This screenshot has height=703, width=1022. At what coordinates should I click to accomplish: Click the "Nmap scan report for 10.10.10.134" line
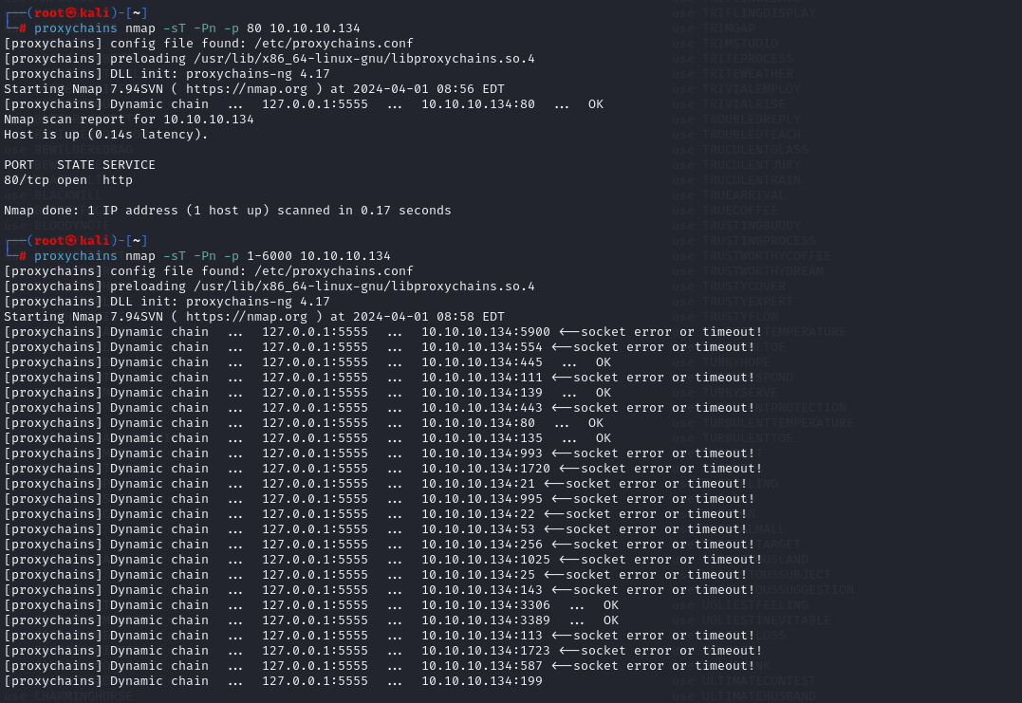(129, 120)
